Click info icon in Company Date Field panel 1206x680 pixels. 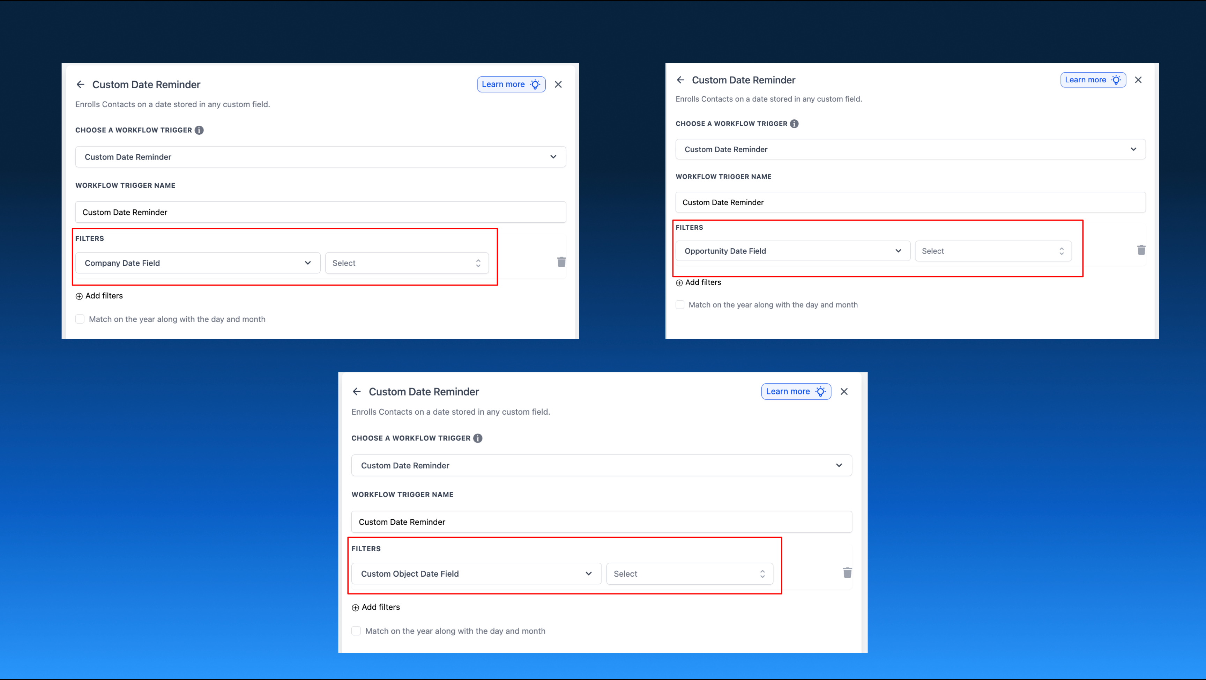(x=199, y=130)
